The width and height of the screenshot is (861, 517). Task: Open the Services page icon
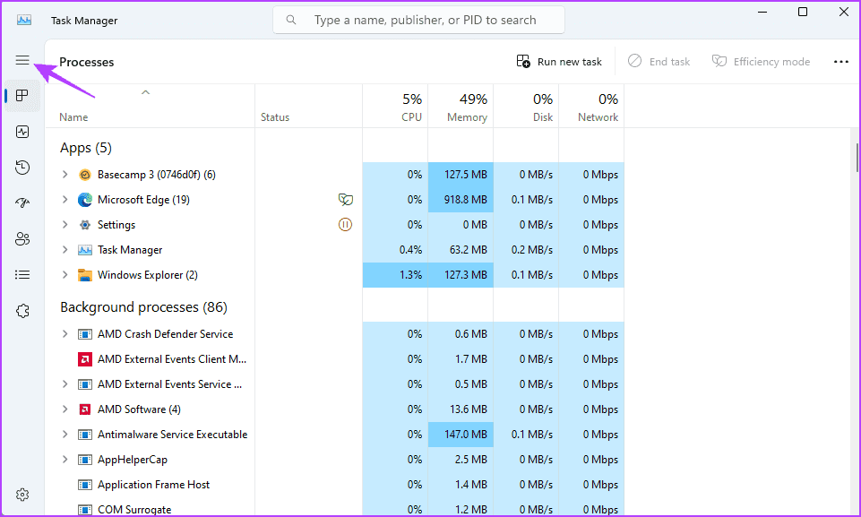point(22,311)
